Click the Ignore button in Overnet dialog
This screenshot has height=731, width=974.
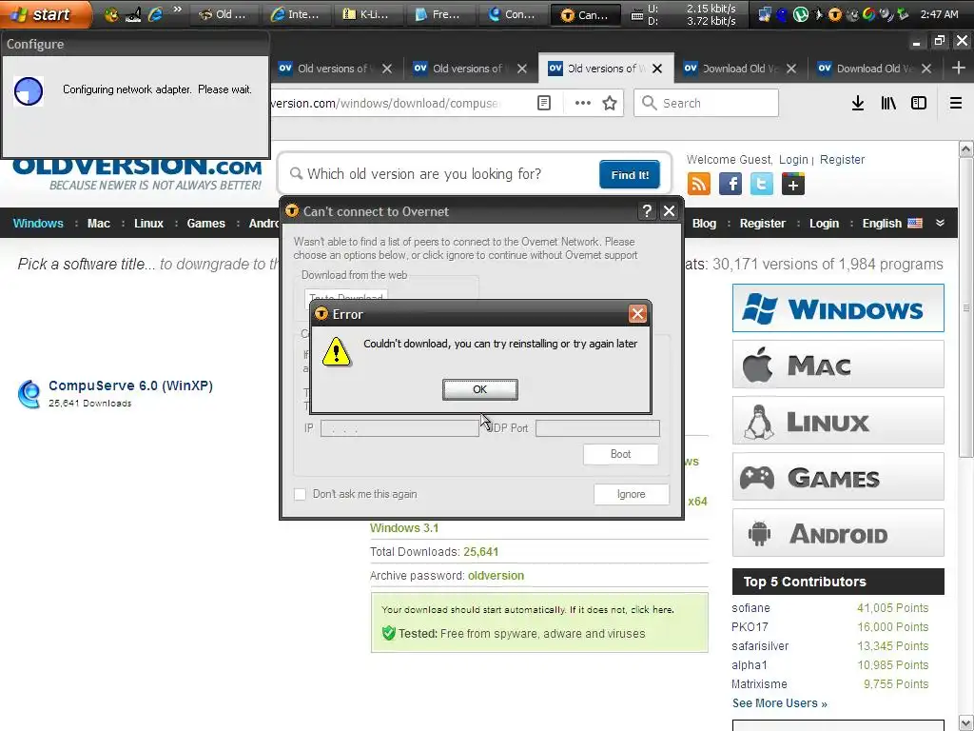coord(632,494)
